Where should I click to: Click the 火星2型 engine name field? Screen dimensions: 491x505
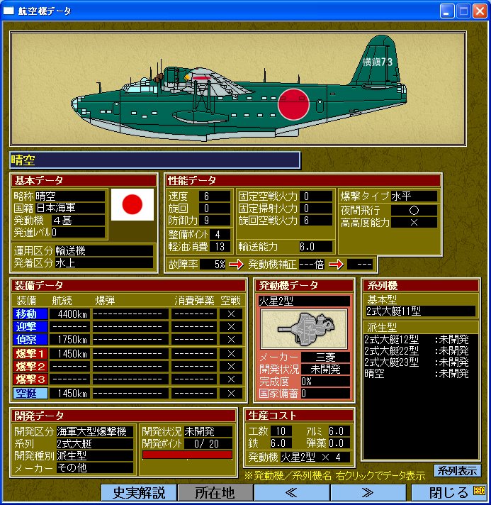(x=304, y=301)
